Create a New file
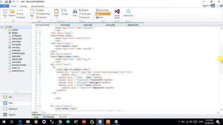This screenshot has width=223, height=125. [x=32, y=13]
